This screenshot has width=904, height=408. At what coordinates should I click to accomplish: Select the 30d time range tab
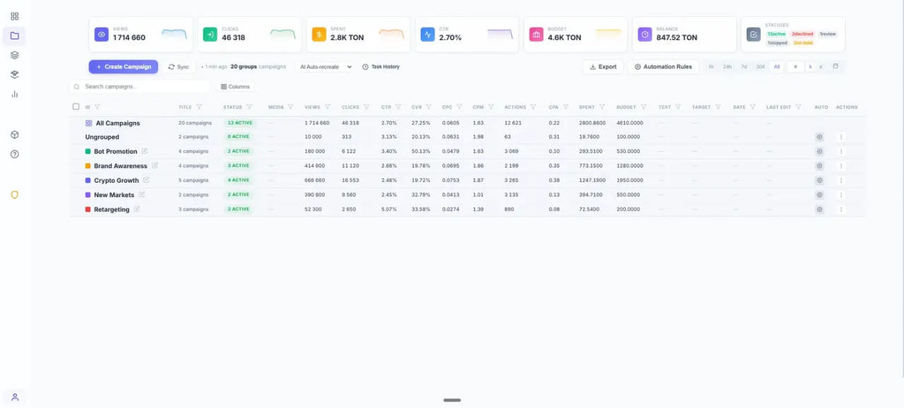click(760, 66)
